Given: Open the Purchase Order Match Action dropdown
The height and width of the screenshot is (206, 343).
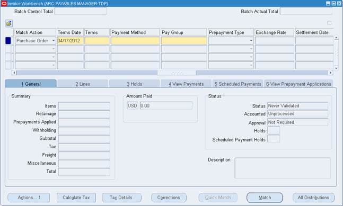Looking at the screenshot, I should click(x=54, y=41).
